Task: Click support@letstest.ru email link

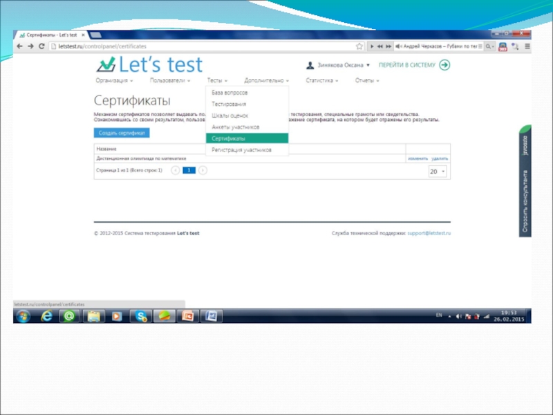Action: pyautogui.click(x=429, y=233)
